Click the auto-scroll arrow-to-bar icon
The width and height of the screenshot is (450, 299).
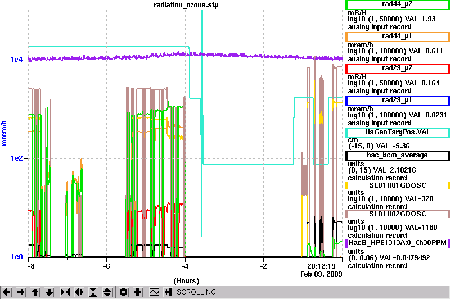pyautogui.click(x=168, y=292)
